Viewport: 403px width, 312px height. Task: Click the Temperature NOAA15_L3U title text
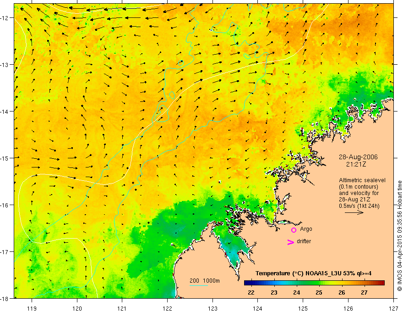coord(313,273)
